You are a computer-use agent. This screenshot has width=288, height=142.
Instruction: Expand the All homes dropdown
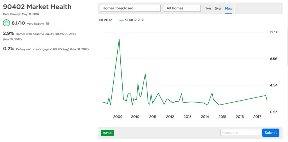(x=182, y=8)
